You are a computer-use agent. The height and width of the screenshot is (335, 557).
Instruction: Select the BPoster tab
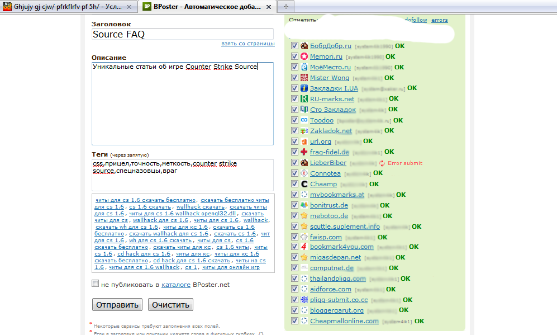coord(207,7)
